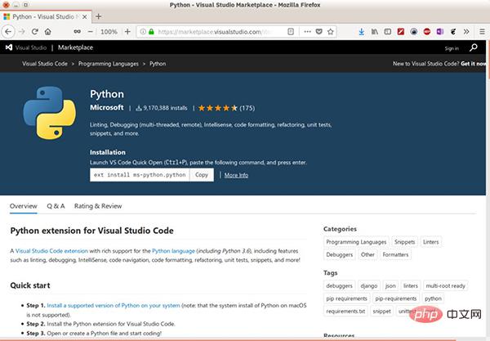Open the Downloads arrow panel
This screenshot has height=341, width=490.
click(362, 32)
